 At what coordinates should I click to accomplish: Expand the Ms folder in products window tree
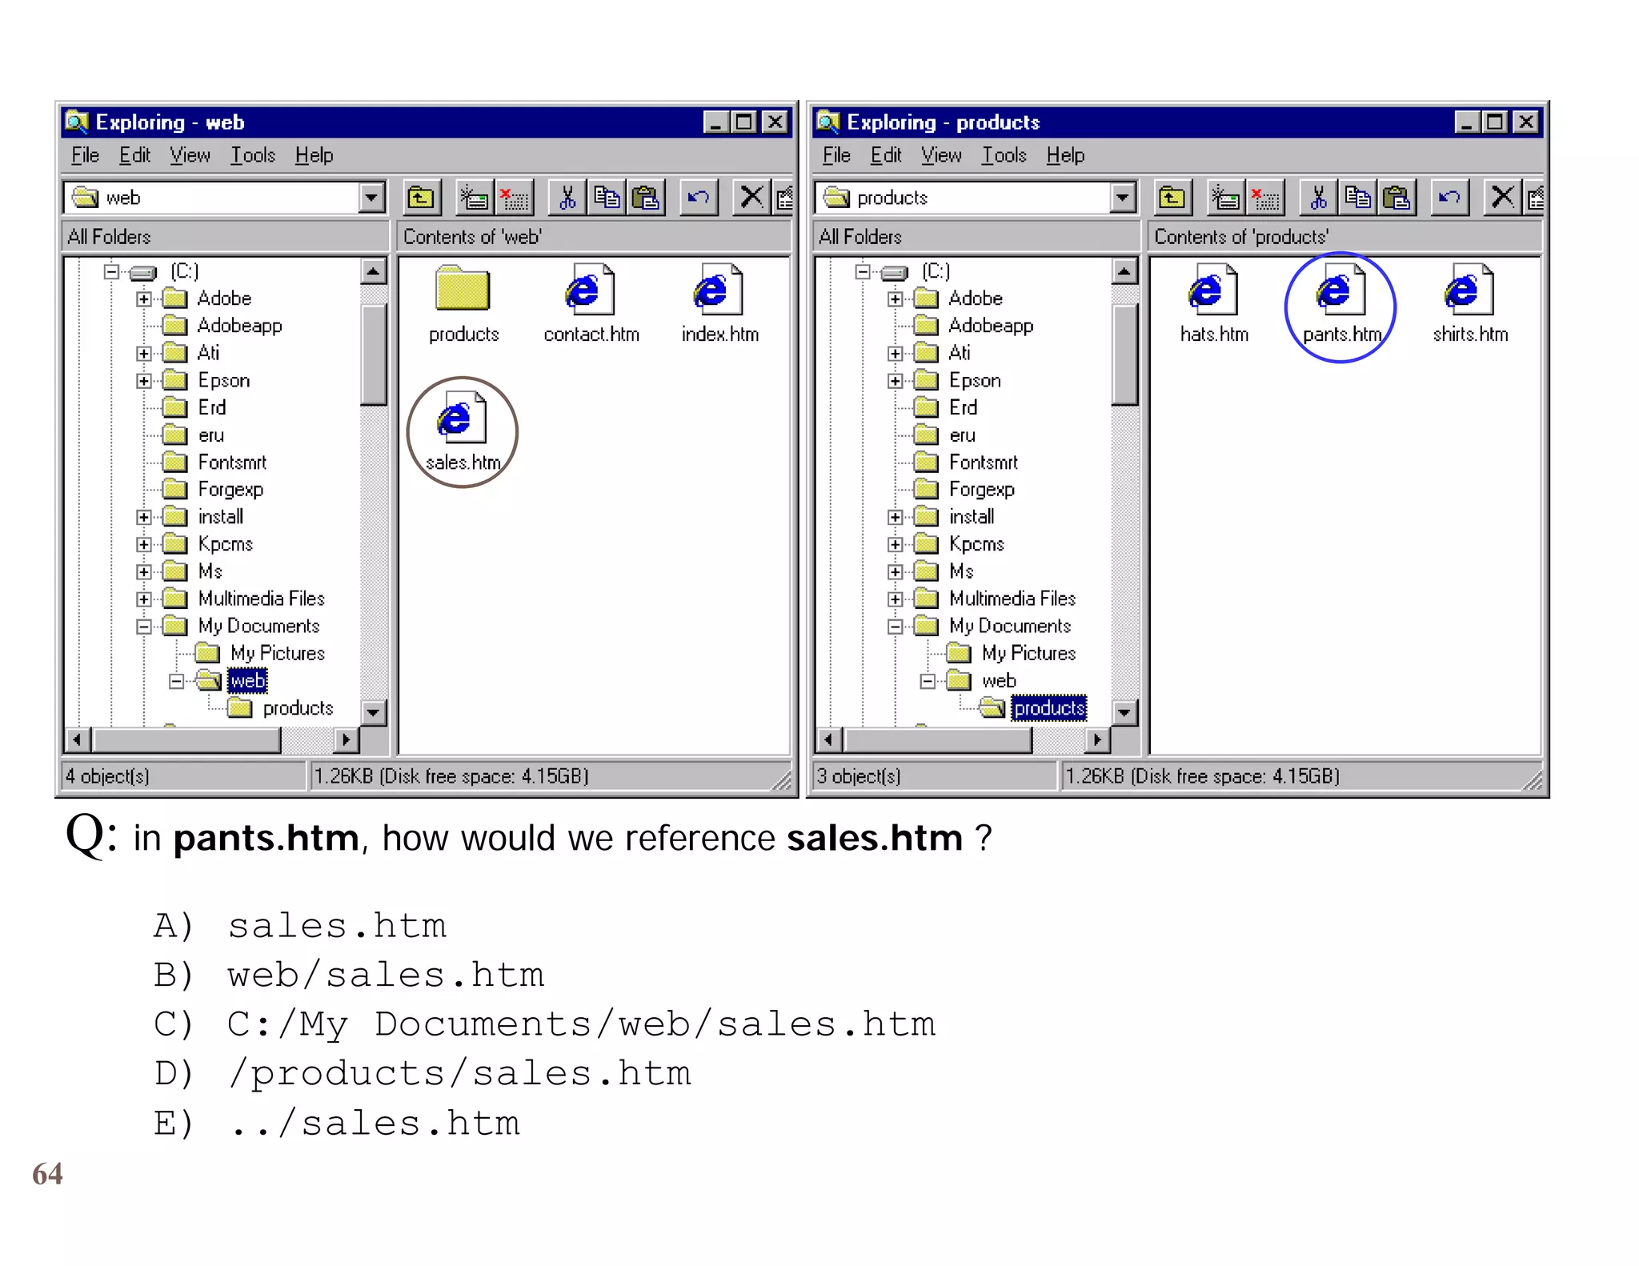point(896,572)
